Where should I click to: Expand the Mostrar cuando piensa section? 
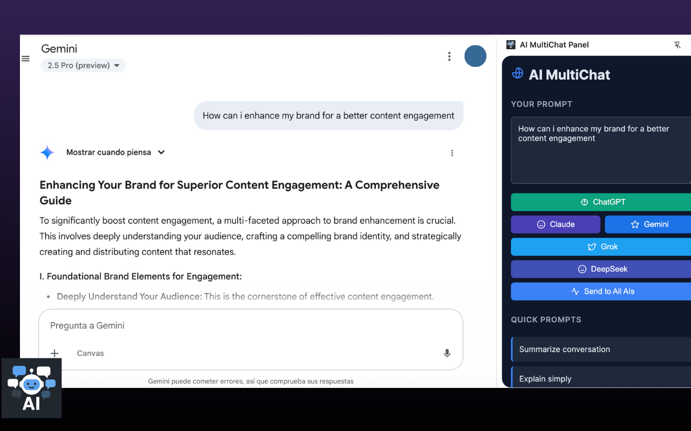pyautogui.click(x=116, y=152)
